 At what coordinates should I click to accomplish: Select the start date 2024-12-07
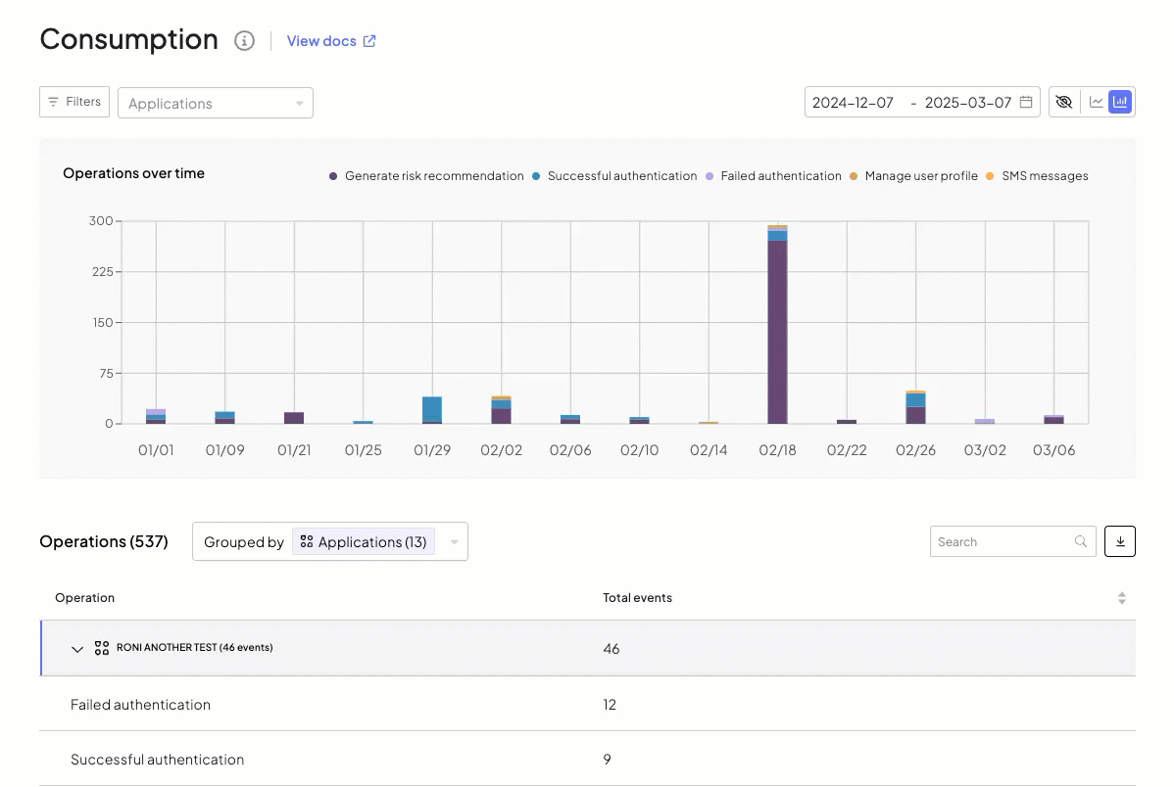click(854, 103)
